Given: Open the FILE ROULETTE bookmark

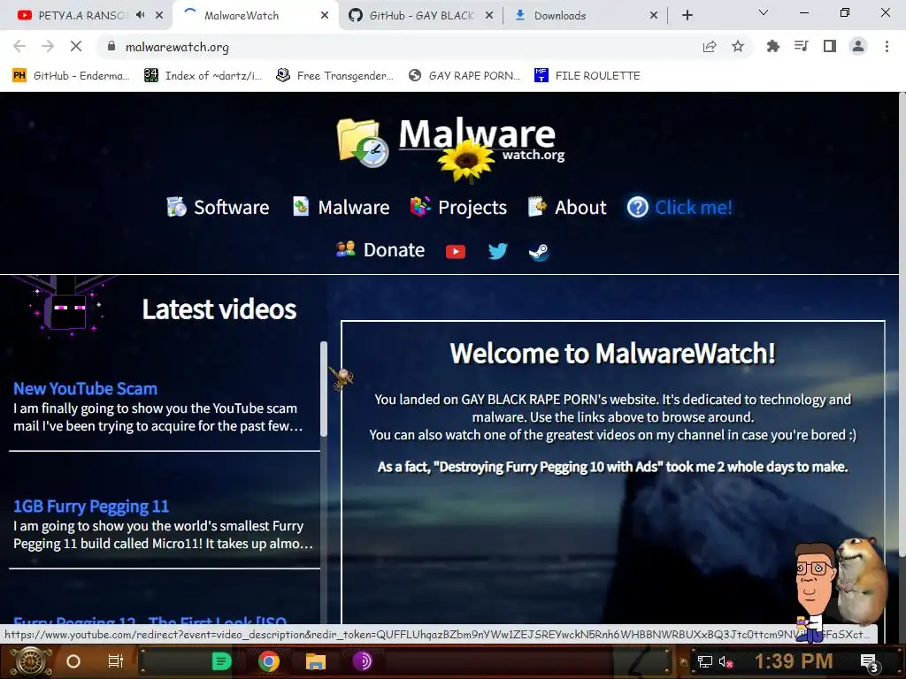Looking at the screenshot, I should point(588,76).
